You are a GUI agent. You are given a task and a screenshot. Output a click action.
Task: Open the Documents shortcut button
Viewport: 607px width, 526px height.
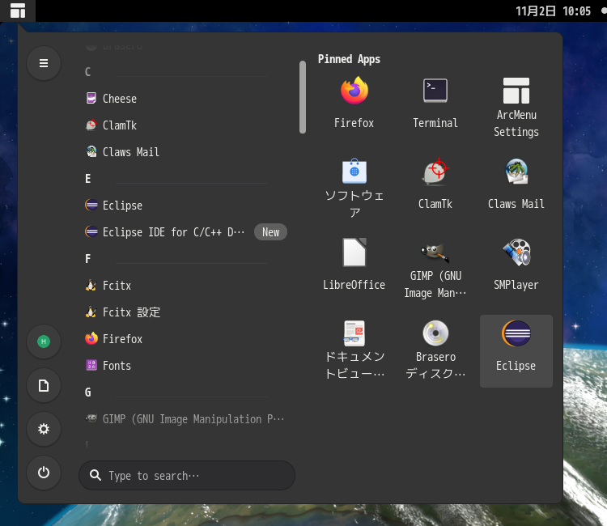[x=44, y=385]
